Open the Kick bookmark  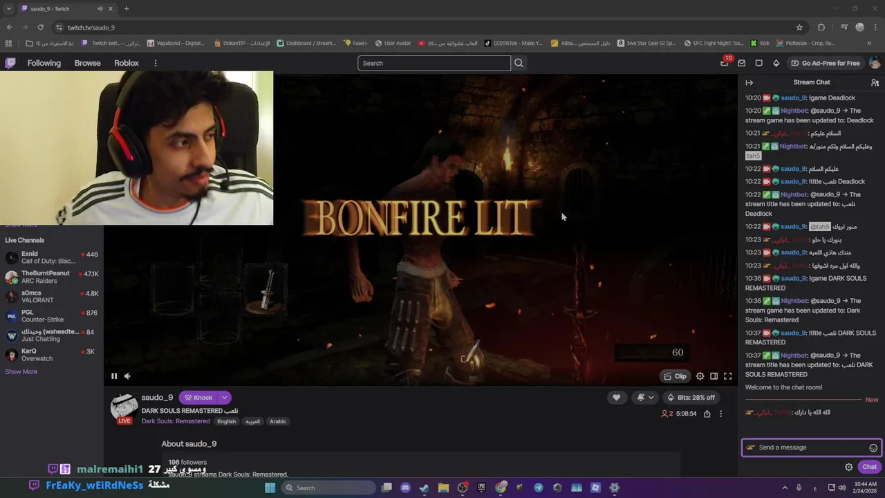[x=760, y=43]
